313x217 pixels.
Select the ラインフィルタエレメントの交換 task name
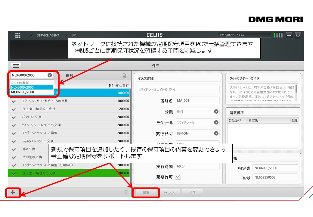[41, 125]
